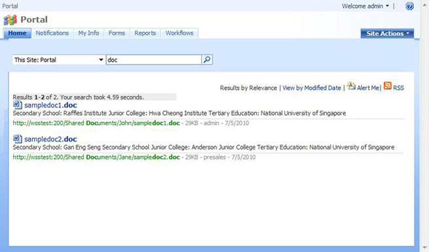Viewport: 429px width, 252px height.
Task: Click the search box containing doc
Action: pos(154,59)
